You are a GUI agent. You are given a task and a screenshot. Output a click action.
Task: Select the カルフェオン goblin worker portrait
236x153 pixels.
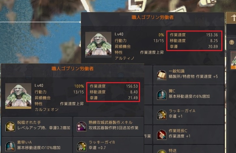tap(18, 96)
